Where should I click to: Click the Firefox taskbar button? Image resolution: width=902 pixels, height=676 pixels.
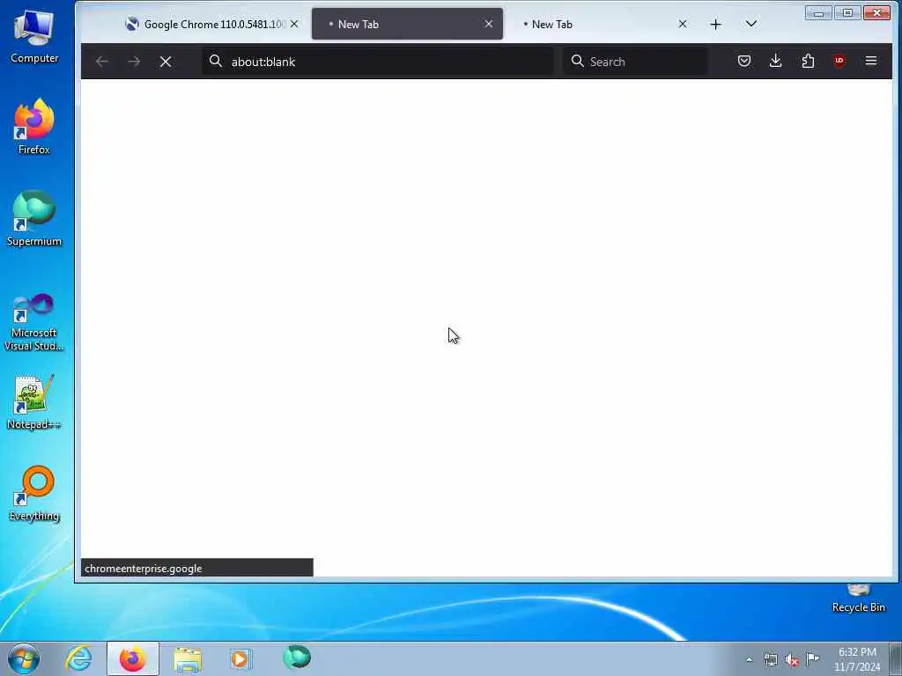pyautogui.click(x=133, y=658)
